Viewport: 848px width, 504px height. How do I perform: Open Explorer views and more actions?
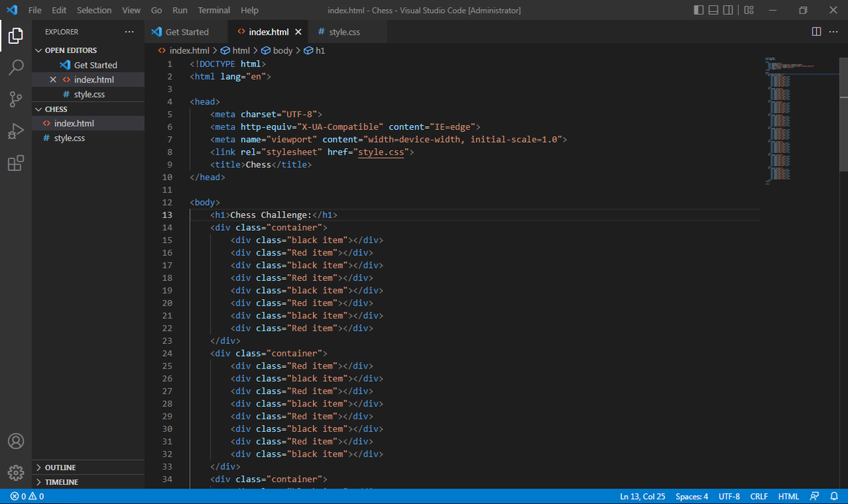[x=129, y=32]
